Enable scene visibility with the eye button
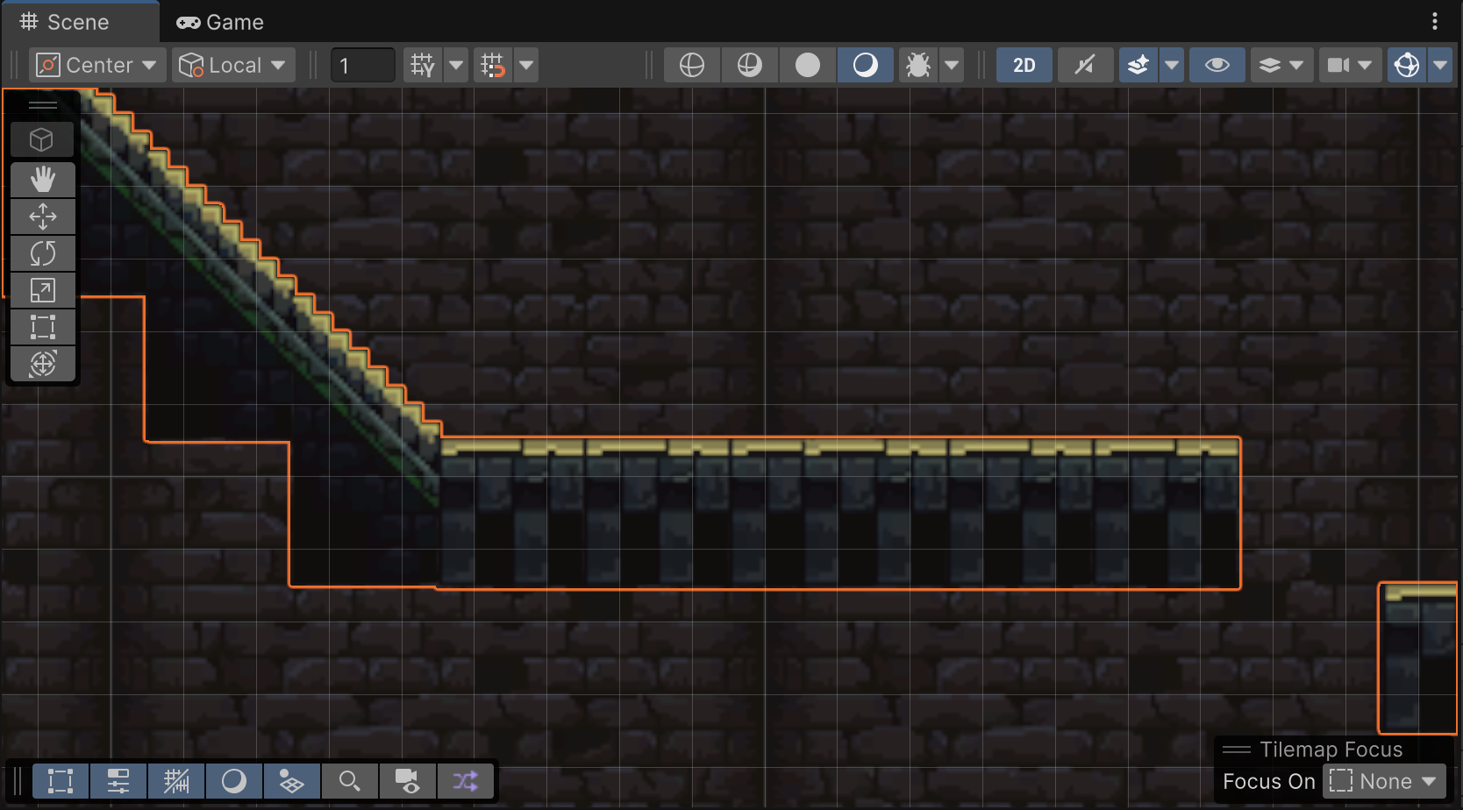Viewport: 1463px width, 810px height. pyautogui.click(x=1217, y=64)
